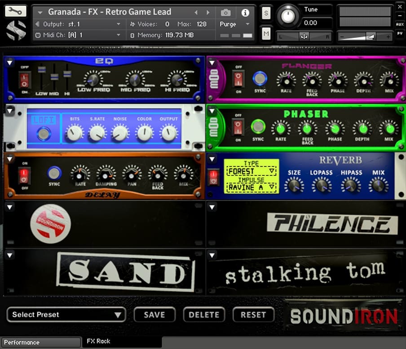The image size is (406, 349).
Task: Open the Select Preset dropdown
Action: (66, 314)
